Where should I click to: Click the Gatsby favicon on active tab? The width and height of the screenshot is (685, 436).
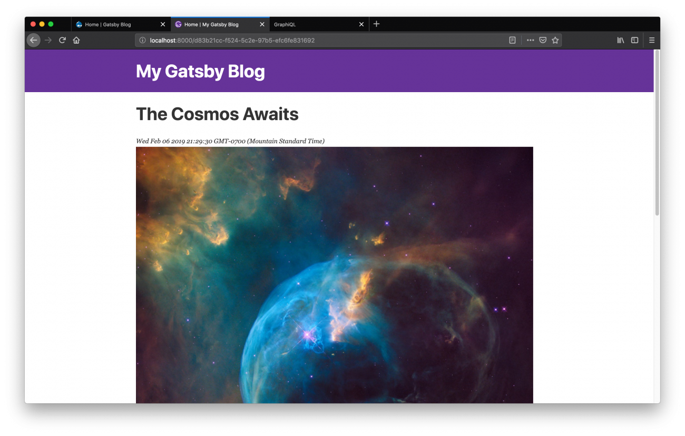[x=178, y=24]
